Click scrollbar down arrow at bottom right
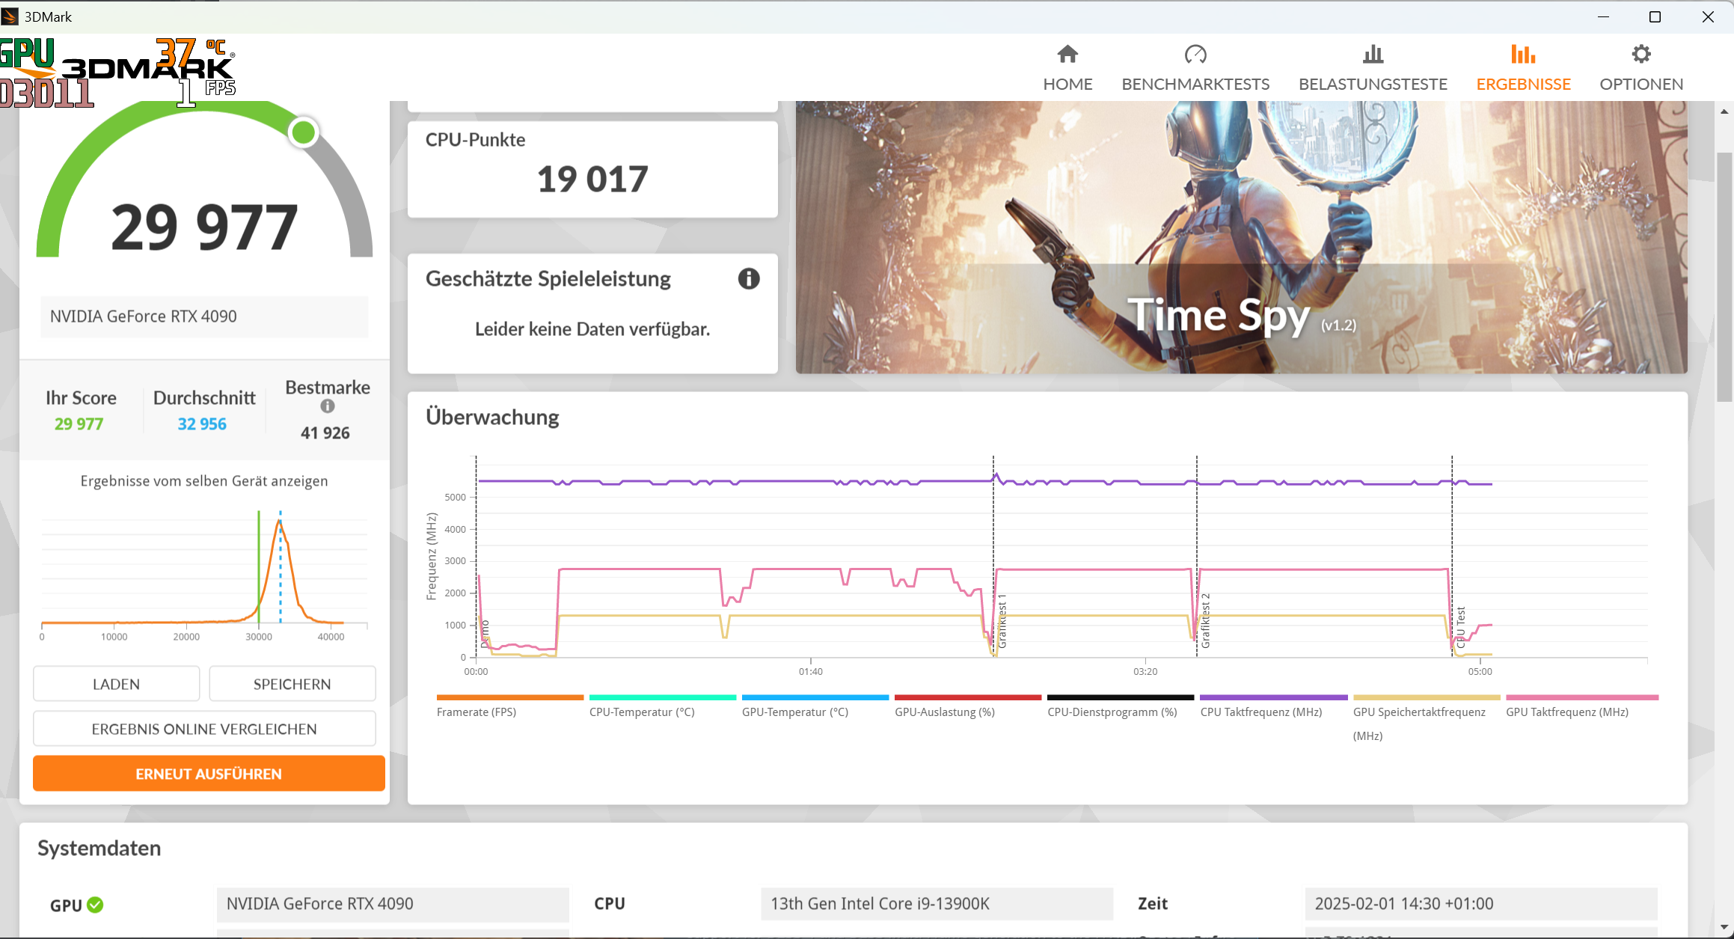 point(1724,928)
